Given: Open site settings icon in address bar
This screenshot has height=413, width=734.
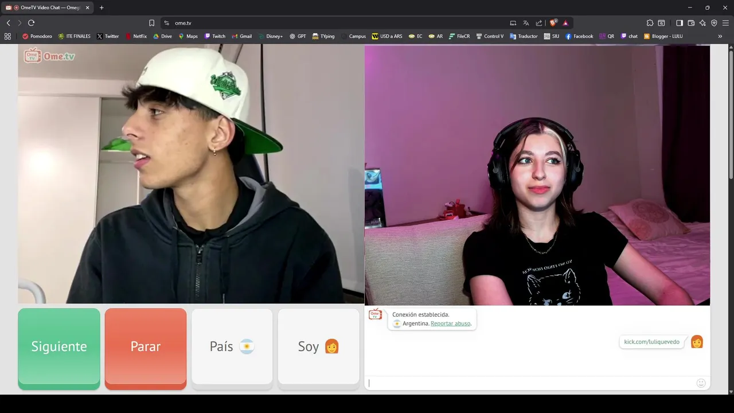Looking at the screenshot, I should click(x=166, y=23).
